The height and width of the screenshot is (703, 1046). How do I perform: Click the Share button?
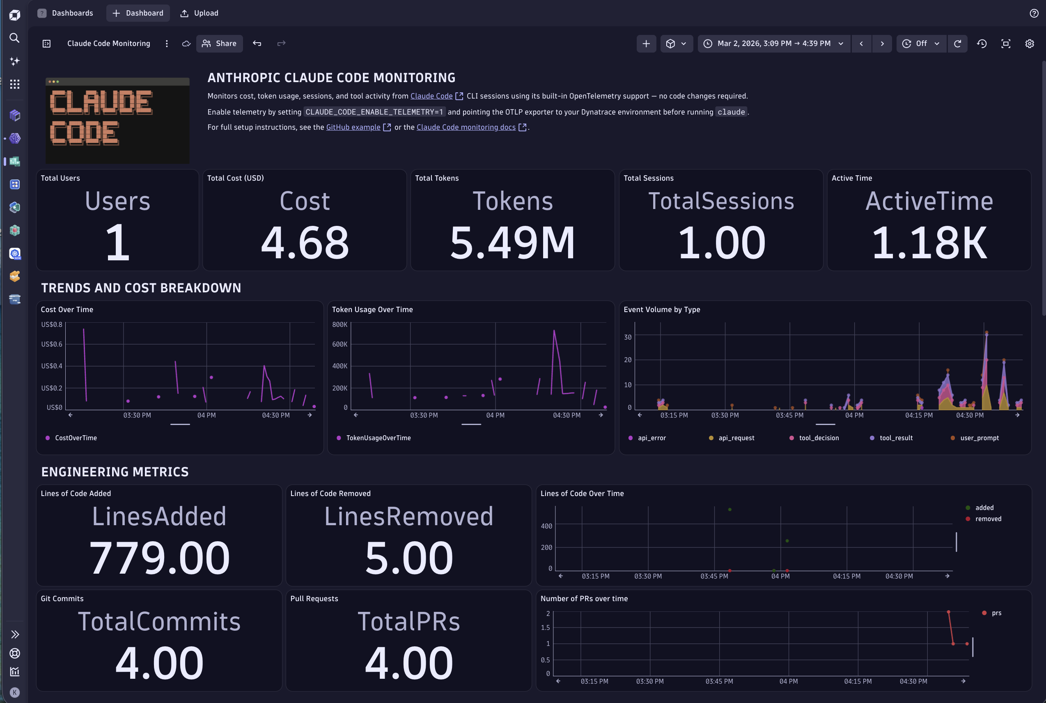219,44
